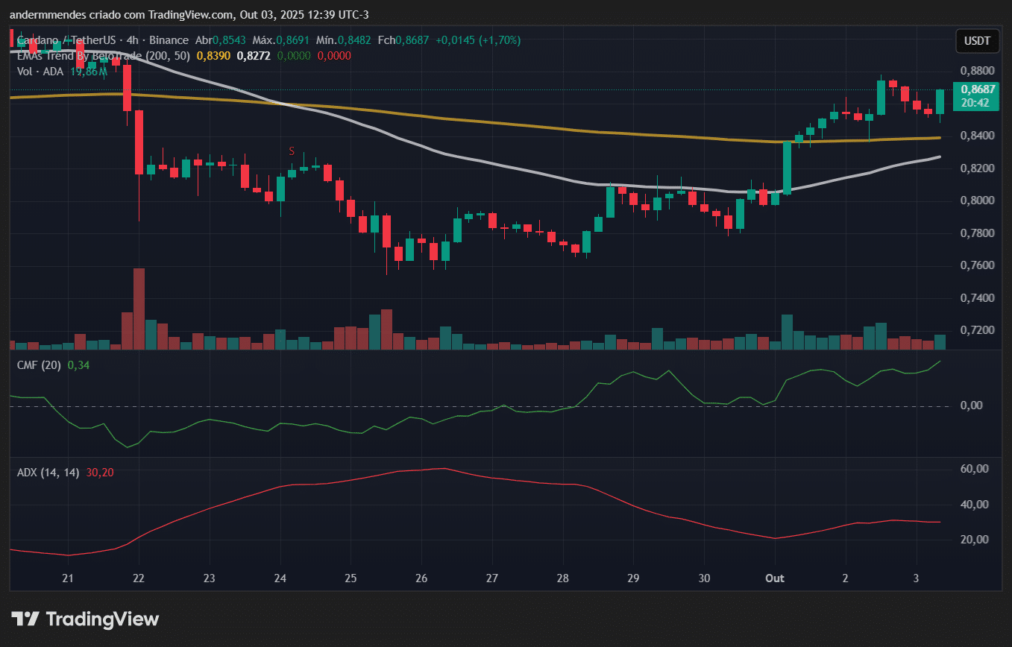Click the red S marker on chart
1012x647 pixels.
point(292,151)
